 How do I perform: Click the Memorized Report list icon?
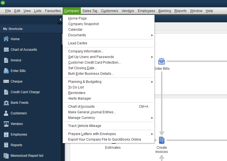[x=6, y=156]
